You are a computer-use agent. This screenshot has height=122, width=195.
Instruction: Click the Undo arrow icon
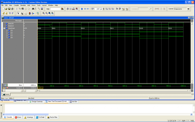tap(26, 9)
